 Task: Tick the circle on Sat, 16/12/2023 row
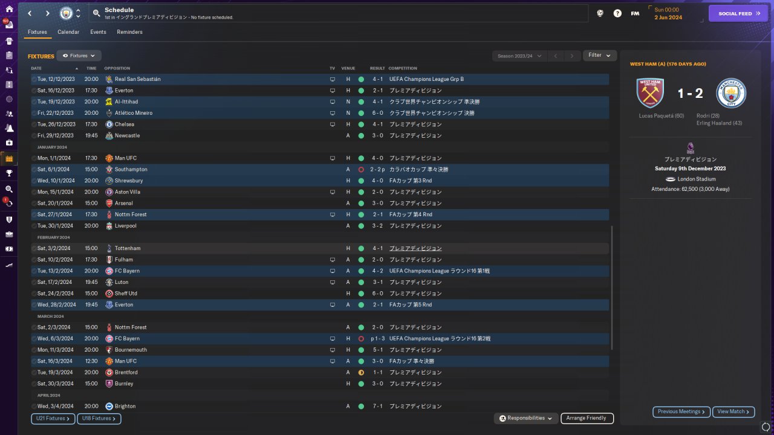[34, 91]
